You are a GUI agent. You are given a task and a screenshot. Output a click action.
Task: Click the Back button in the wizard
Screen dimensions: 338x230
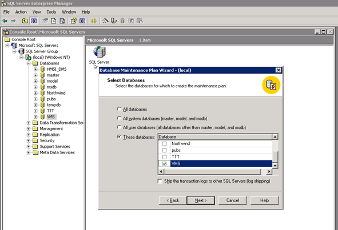(173, 200)
